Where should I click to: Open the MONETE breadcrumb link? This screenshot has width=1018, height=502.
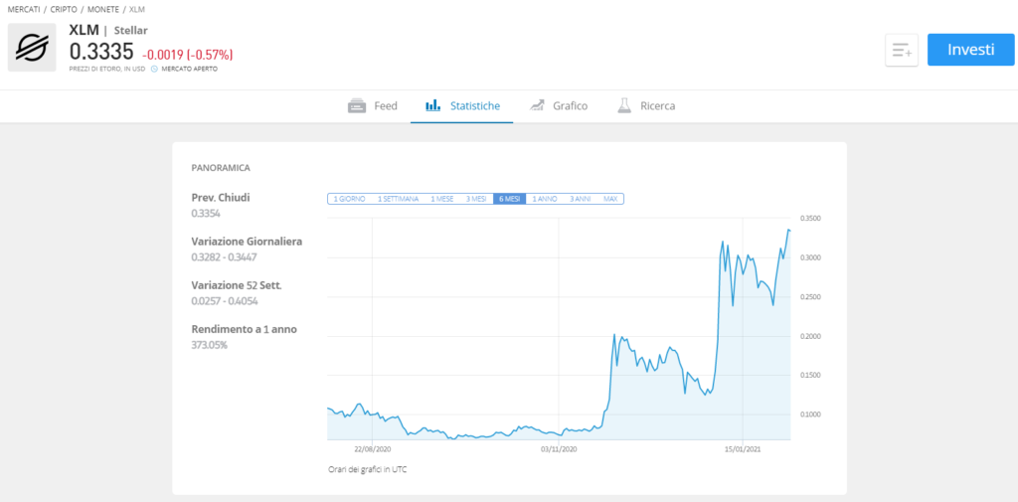tap(103, 10)
